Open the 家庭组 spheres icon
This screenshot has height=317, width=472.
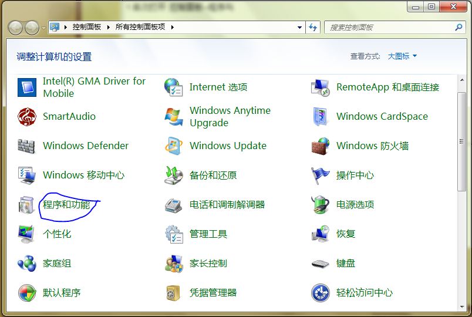(x=27, y=264)
